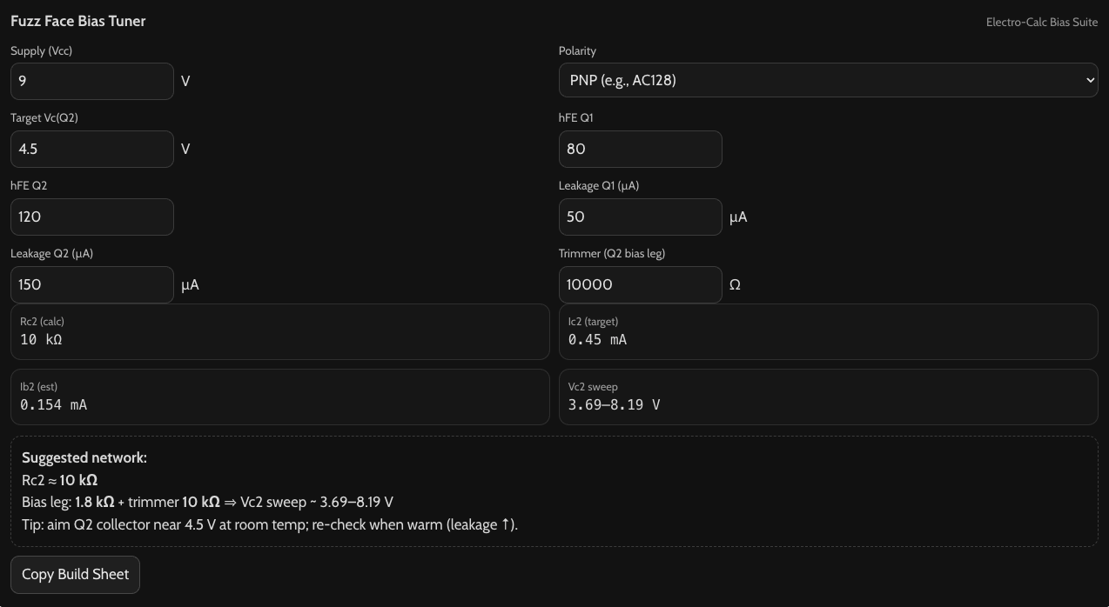Select the hFE Q2 input box

[91, 217]
